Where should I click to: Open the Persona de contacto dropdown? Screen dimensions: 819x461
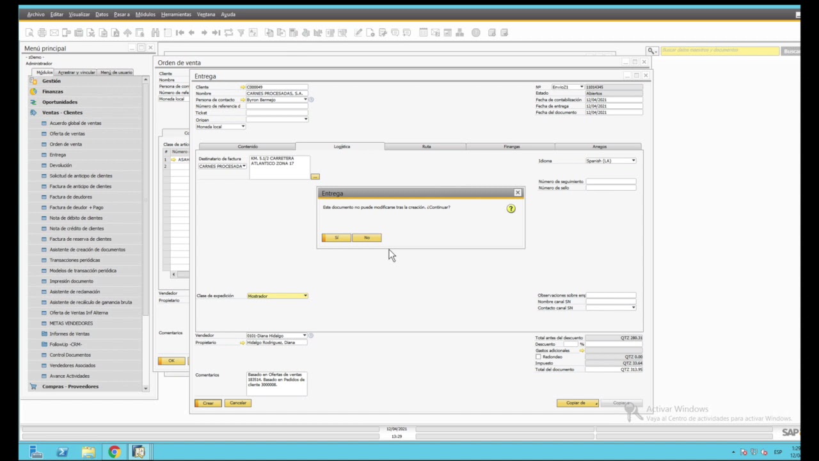pyautogui.click(x=305, y=100)
